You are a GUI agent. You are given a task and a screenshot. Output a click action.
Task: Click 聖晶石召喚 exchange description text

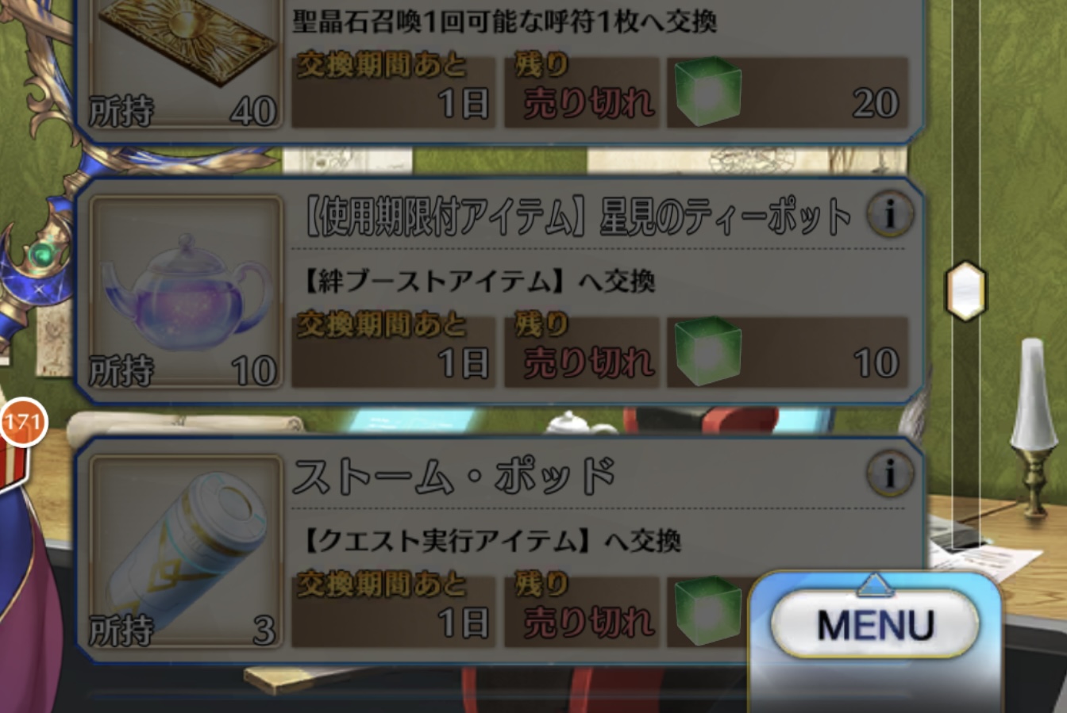point(505,21)
